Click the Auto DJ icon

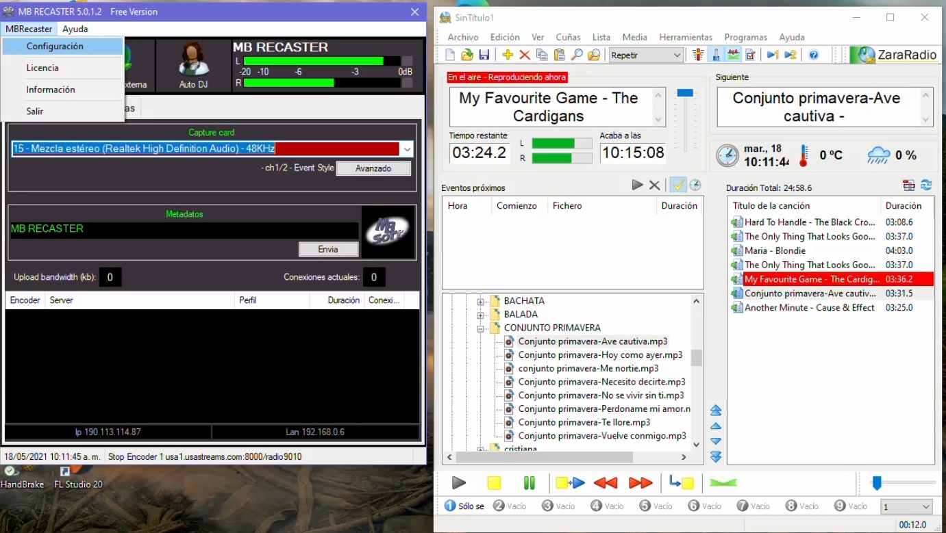193,66
